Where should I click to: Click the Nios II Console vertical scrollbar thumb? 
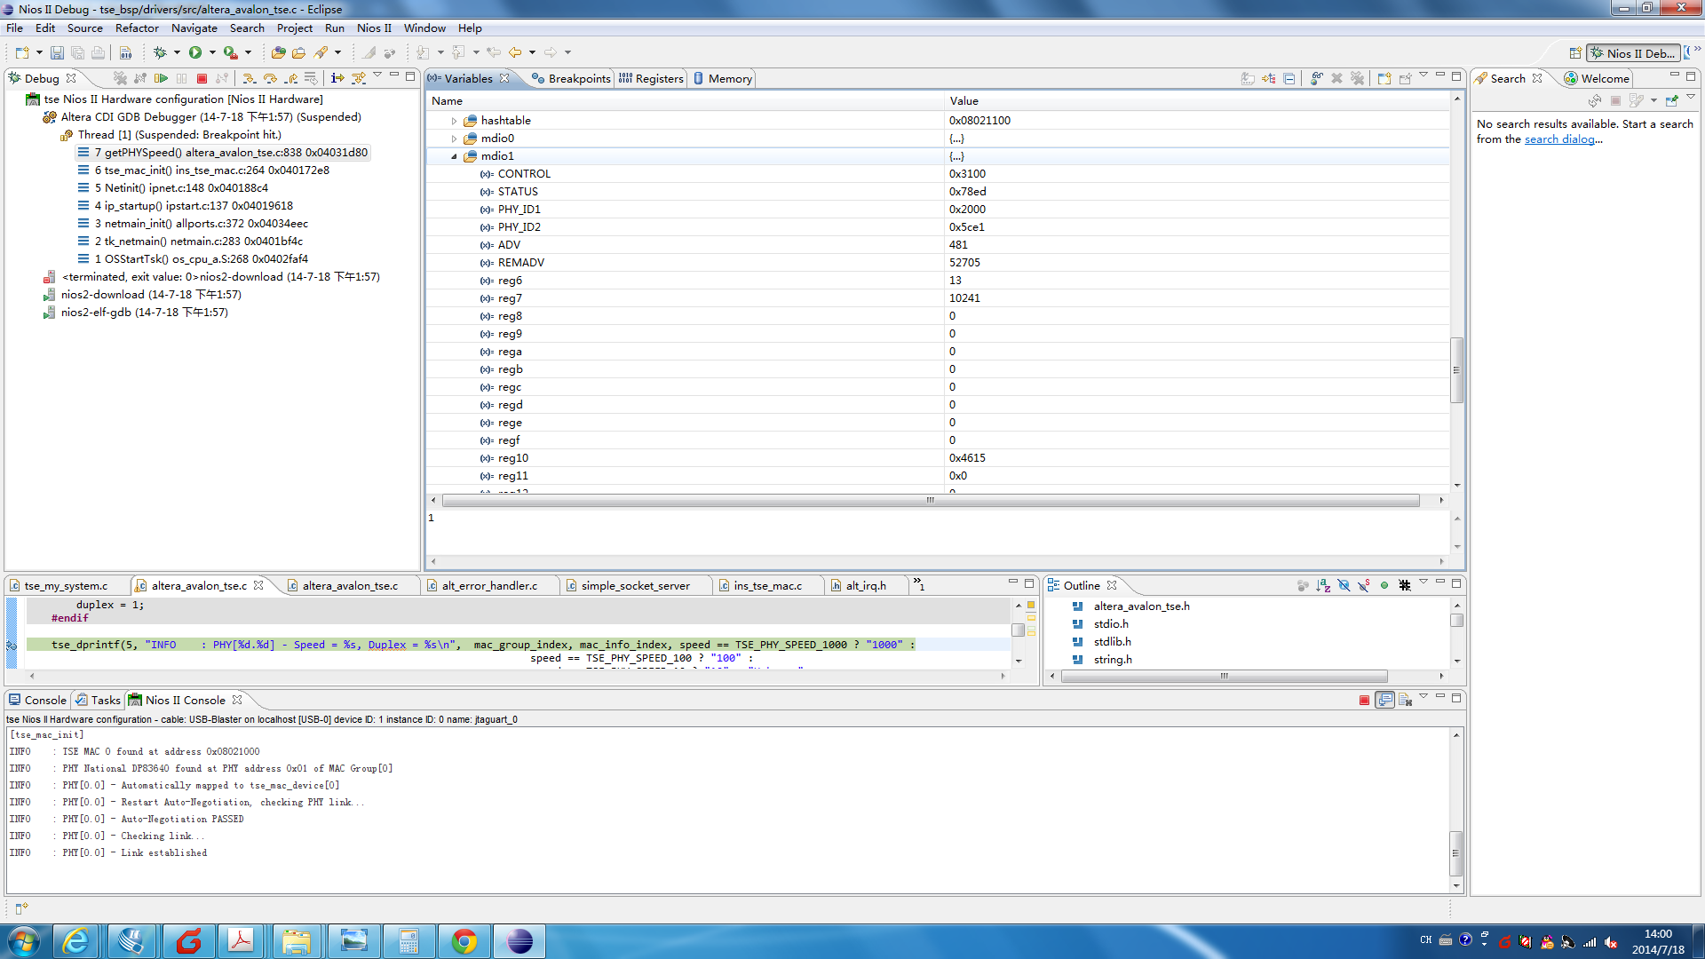1455,853
